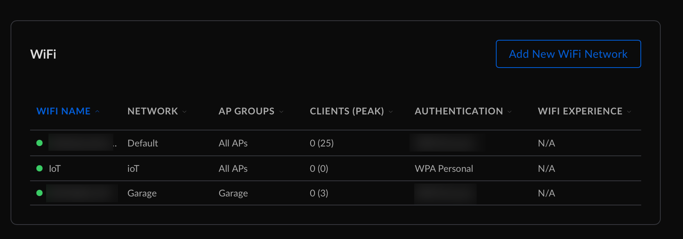Screen dimensions: 683x239
Task: Select the AP GROUPS column header
Action: tap(246, 111)
